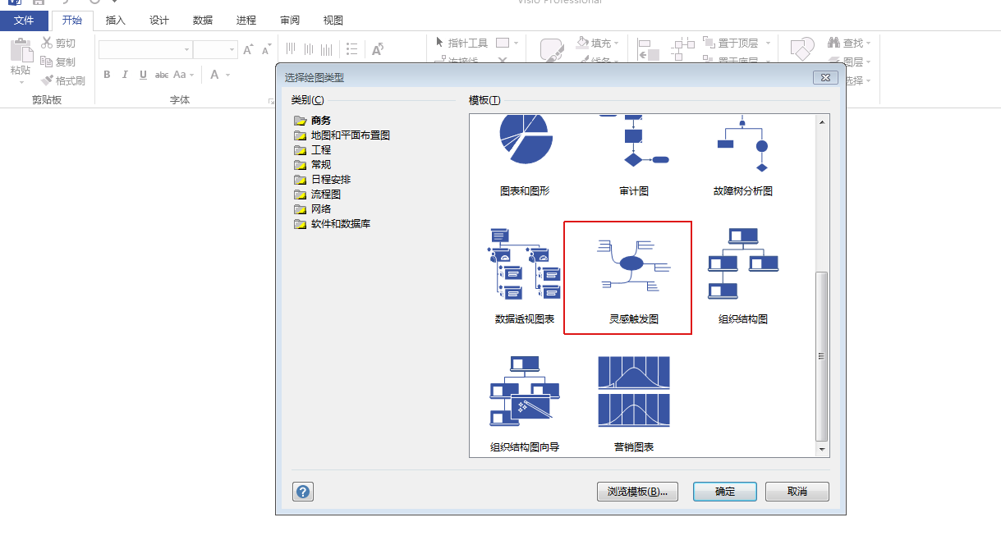Open the 文件 tab
This screenshot has width=1001, height=554.
point(24,21)
